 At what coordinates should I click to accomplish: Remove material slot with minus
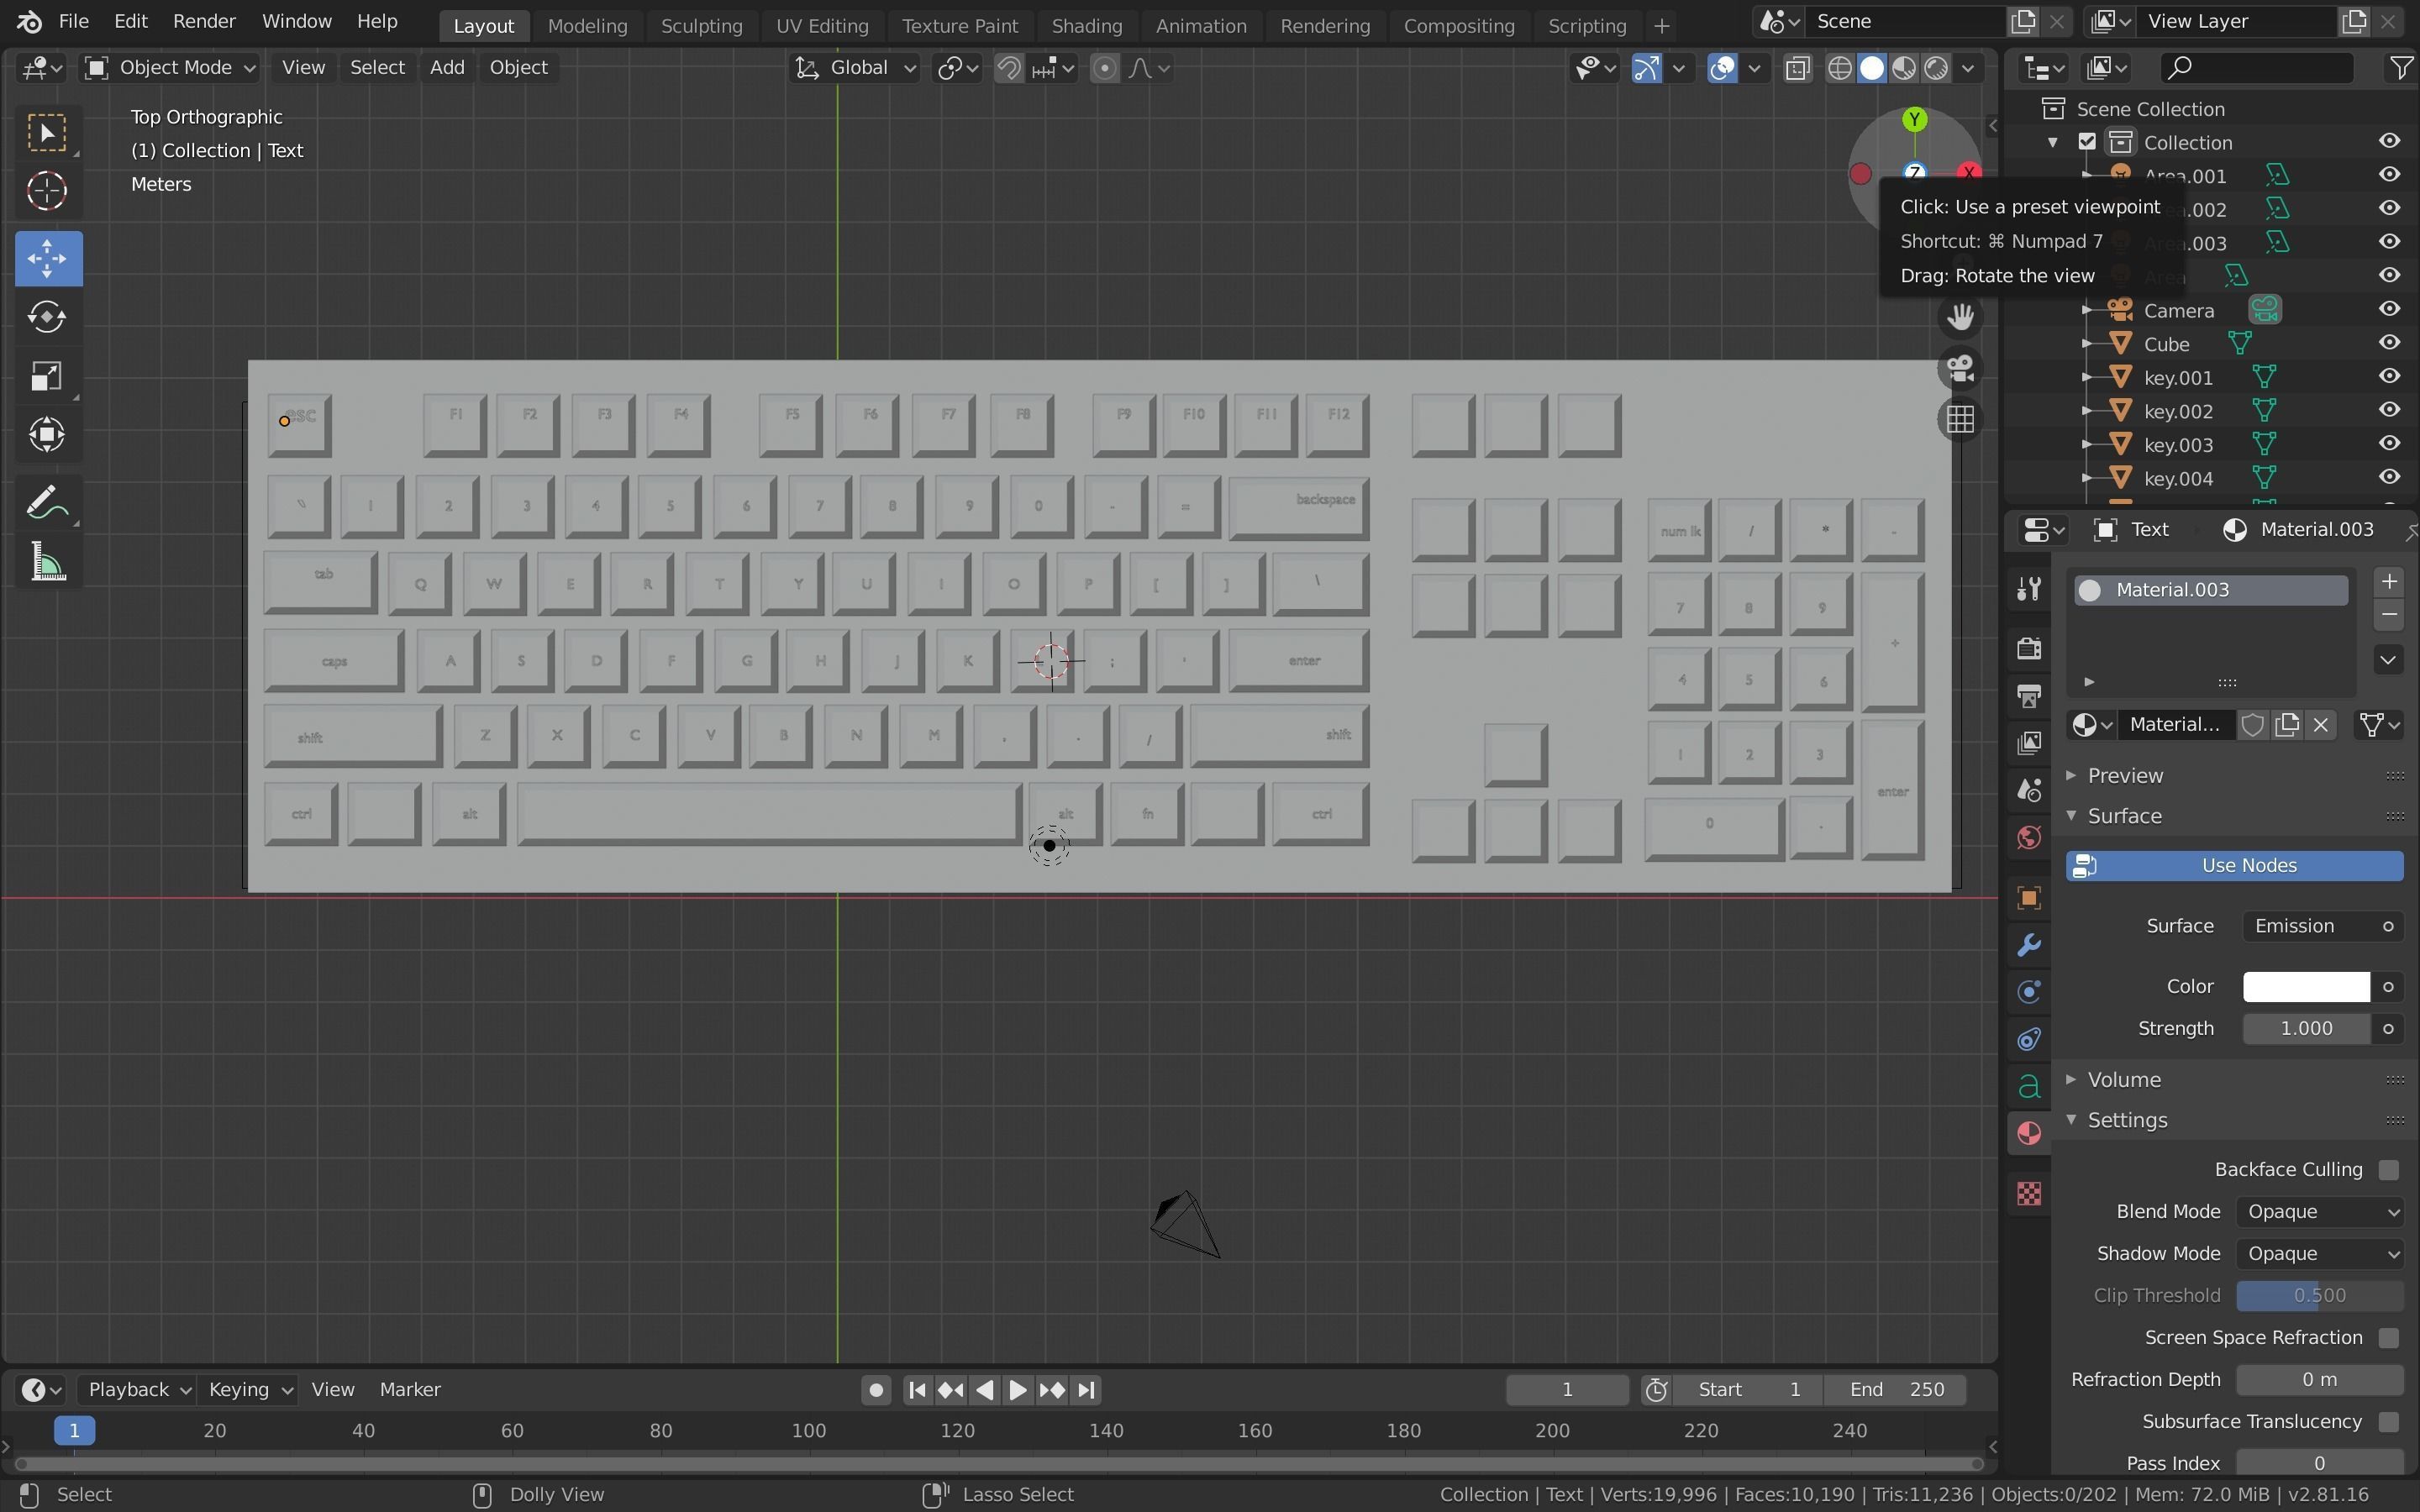coord(2389,615)
